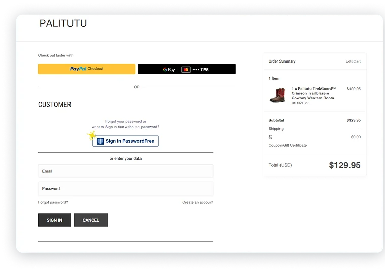Click the shield icon on Sign in PasswordFree
Image resolution: width=385 pixels, height=271 pixels.
(x=100, y=141)
